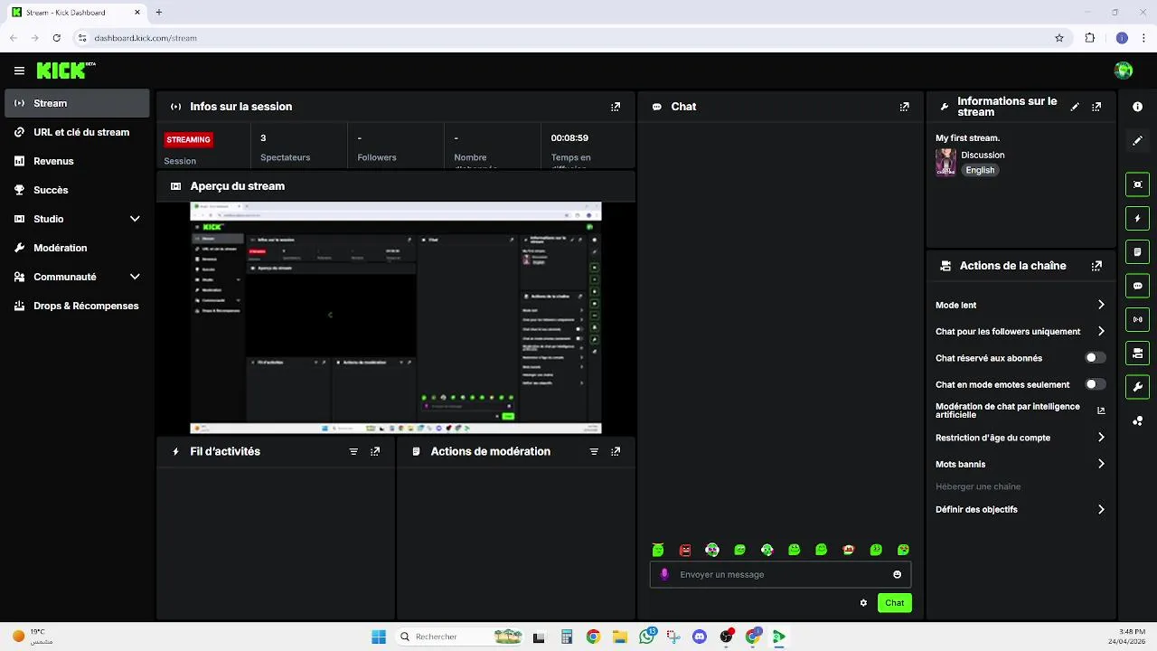The image size is (1157, 651).
Task: Select Stream in the sidebar
Action: (76, 103)
